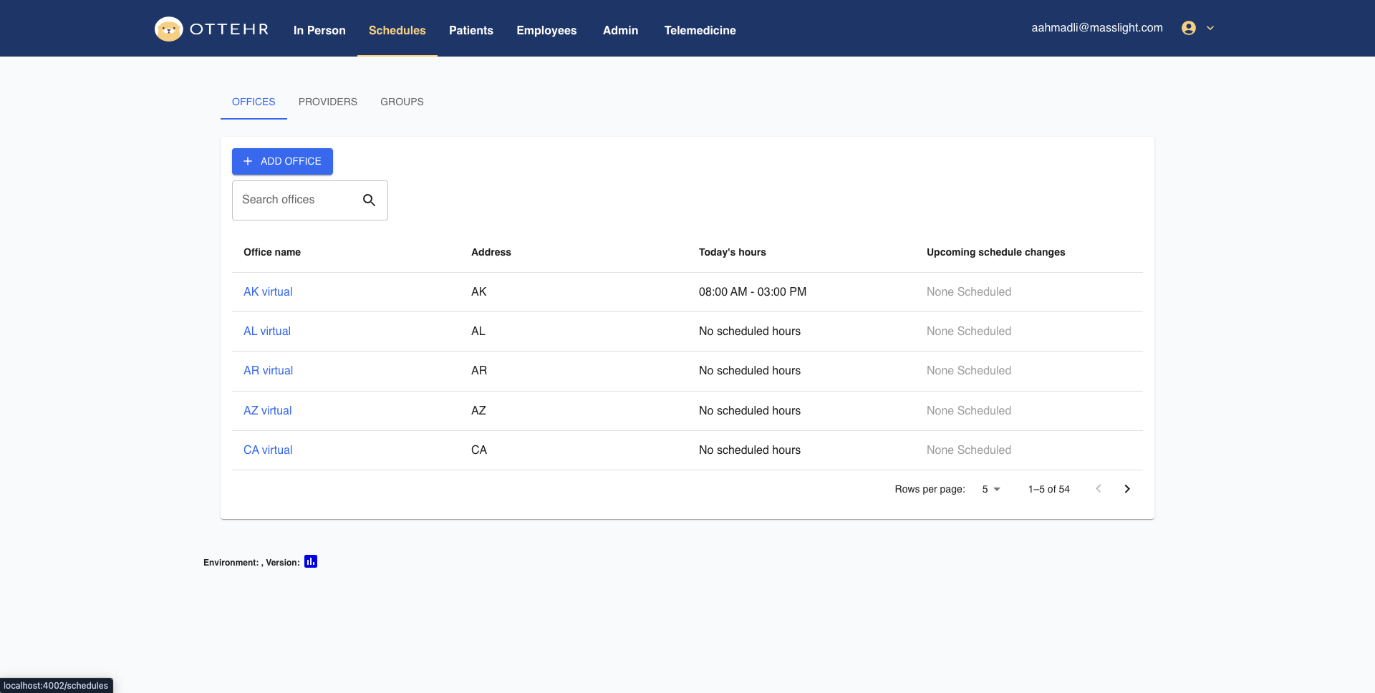
Task: Click No scheduled hours in AL row
Action: click(x=750, y=331)
